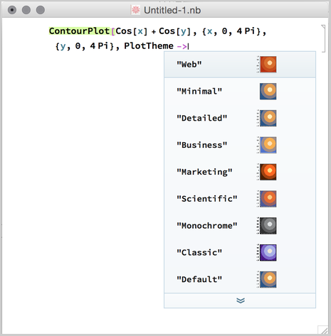Choose the "Classic" text option
Screen dimensions: 331x336
click(x=199, y=252)
